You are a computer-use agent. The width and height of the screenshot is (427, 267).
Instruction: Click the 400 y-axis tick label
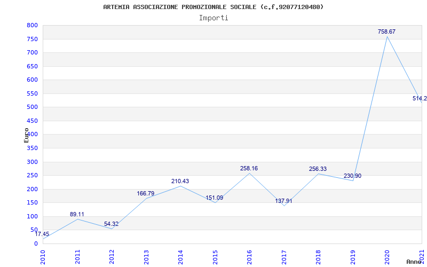[x=32, y=135]
